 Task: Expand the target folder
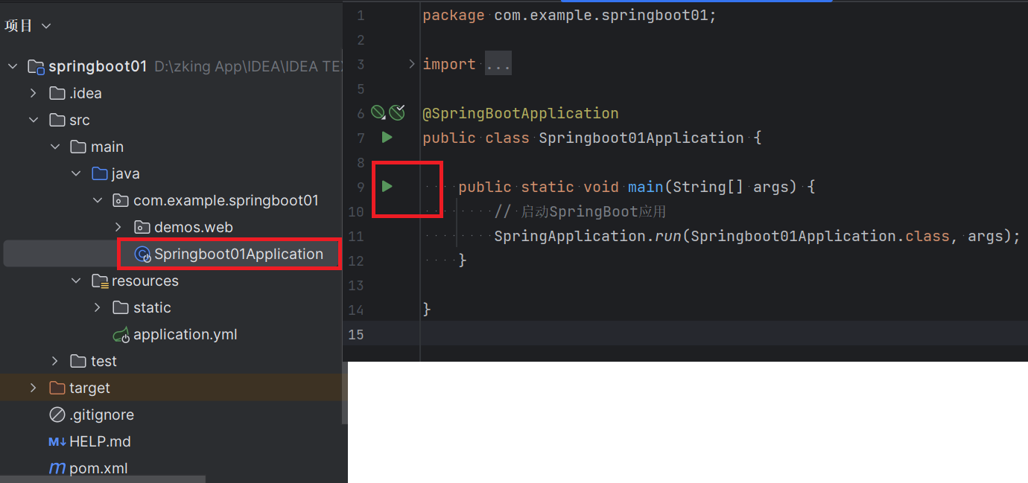(33, 388)
